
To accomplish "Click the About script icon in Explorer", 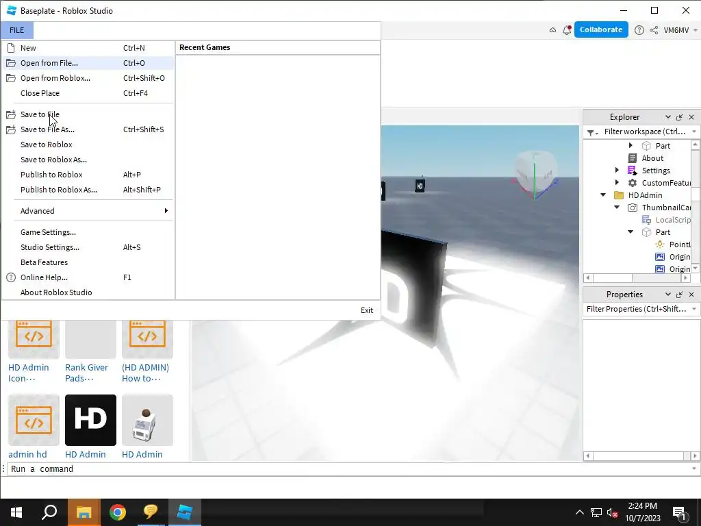I will 632,158.
